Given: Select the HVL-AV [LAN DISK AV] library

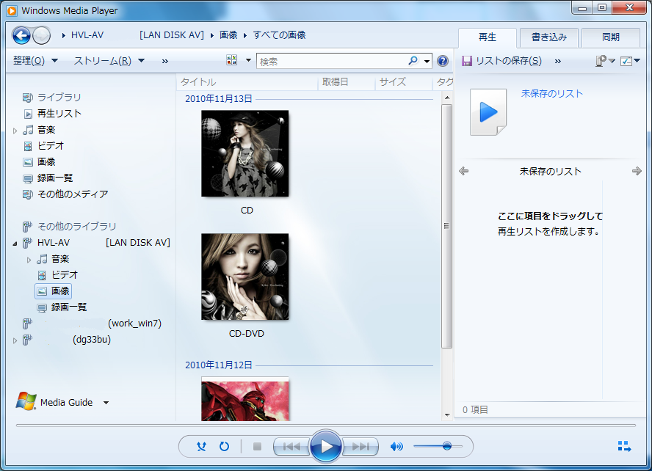Looking at the screenshot, I should (104, 243).
